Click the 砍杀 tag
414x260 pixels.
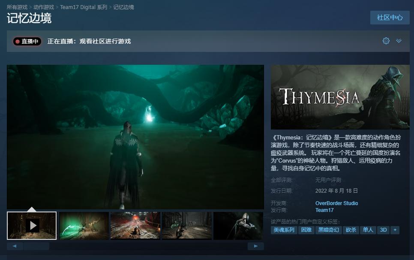tap(351, 230)
